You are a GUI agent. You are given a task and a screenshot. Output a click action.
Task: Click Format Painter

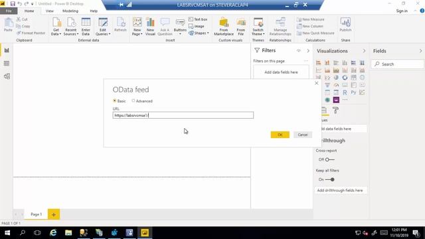[31, 33]
